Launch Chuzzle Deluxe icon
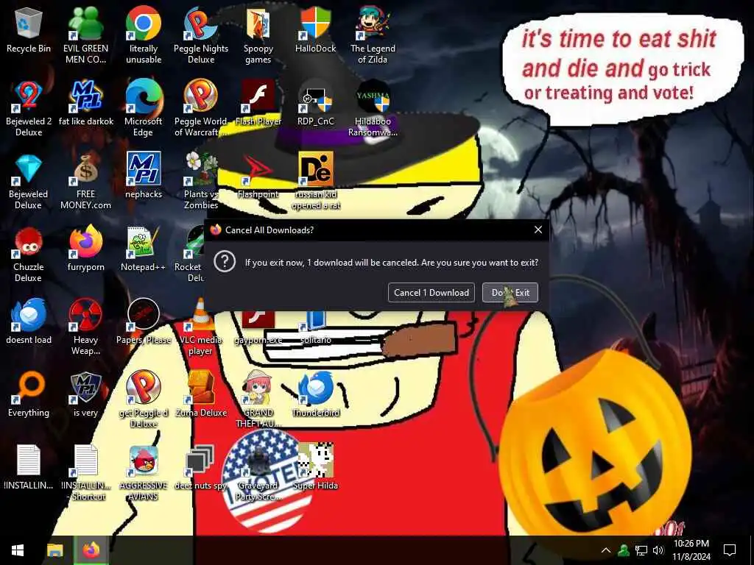The image size is (754, 565). [29, 255]
